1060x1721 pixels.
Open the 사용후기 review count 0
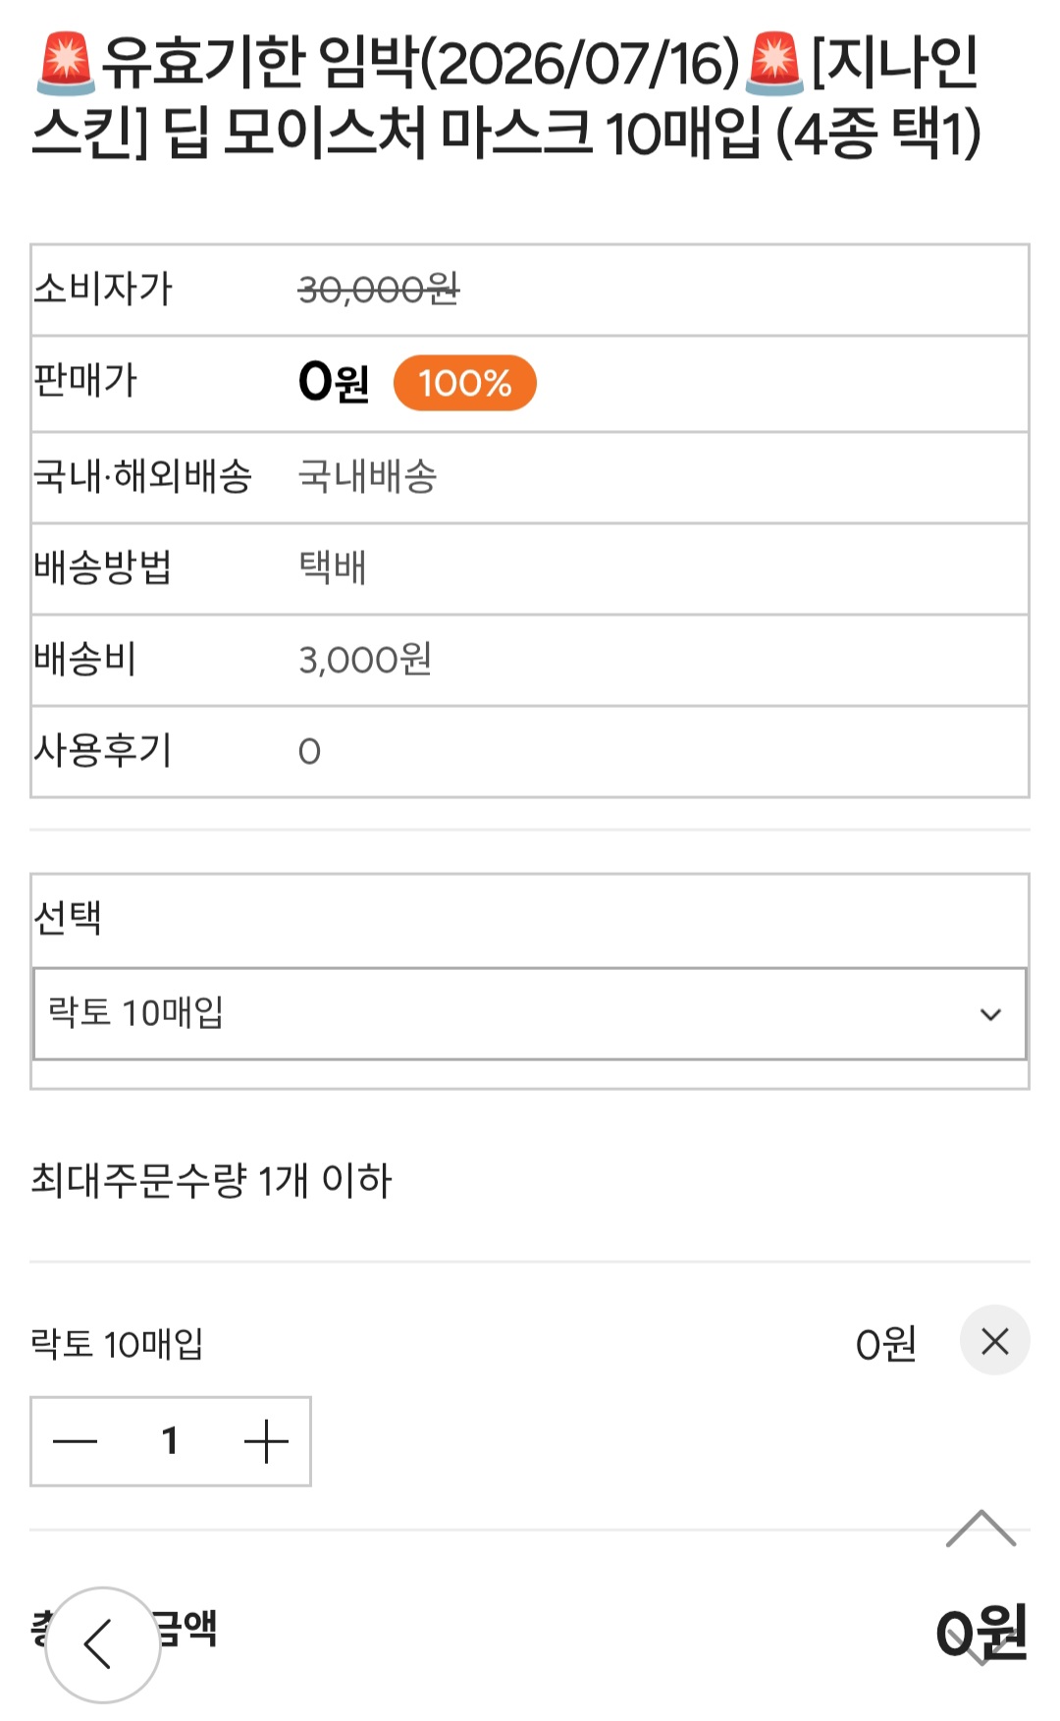pyautogui.click(x=309, y=752)
